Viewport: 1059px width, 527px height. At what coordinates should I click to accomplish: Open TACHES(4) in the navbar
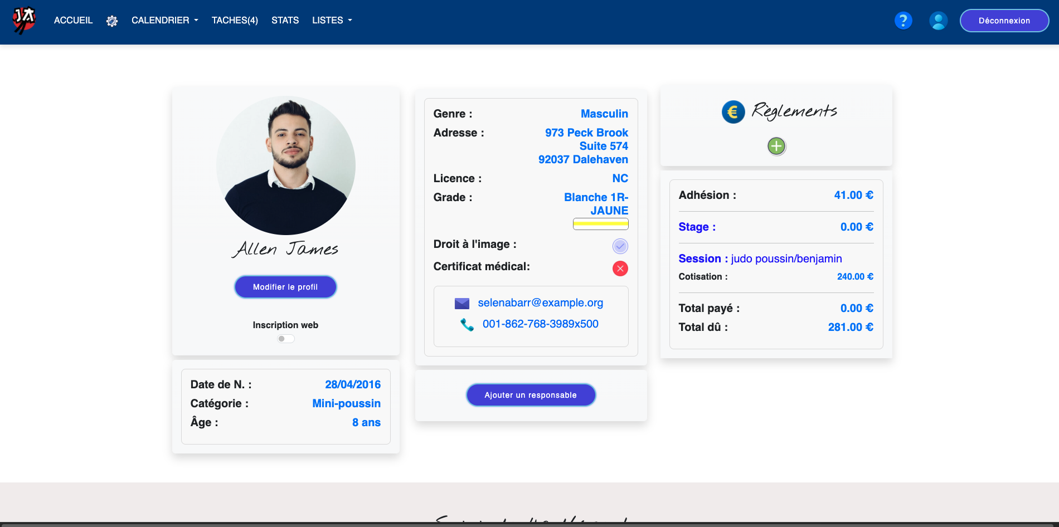[235, 21]
